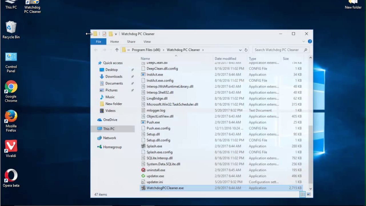The height and width of the screenshot is (206, 366).
Task: Launch Google Chrome from the desktop
Action: [11, 91]
